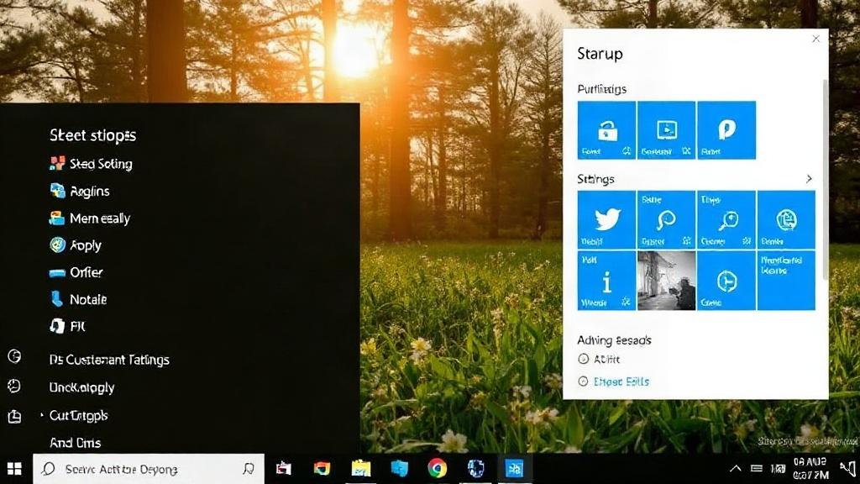Screen dimensions: 860x484
Task: Open the Twitter bird tile
Action: click(606, 219)
